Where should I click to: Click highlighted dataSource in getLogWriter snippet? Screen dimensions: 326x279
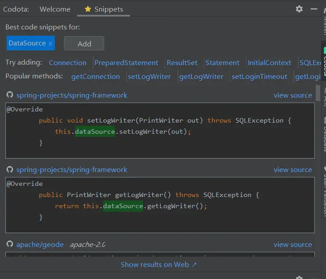point(123,206)
